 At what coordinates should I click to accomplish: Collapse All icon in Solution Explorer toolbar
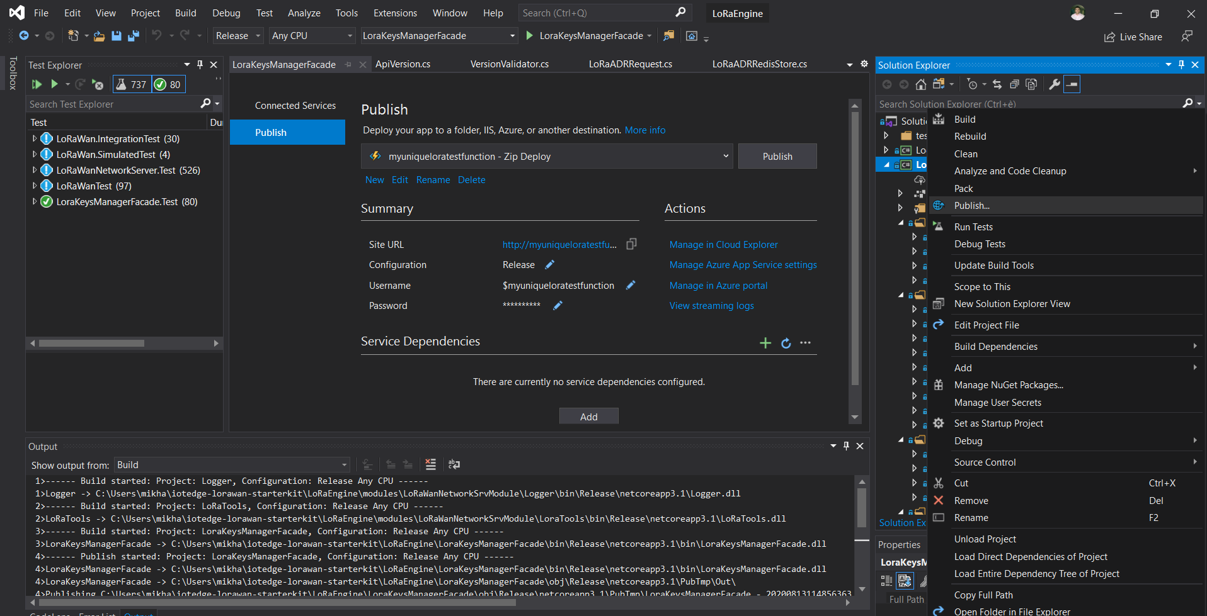(1014, 84)
